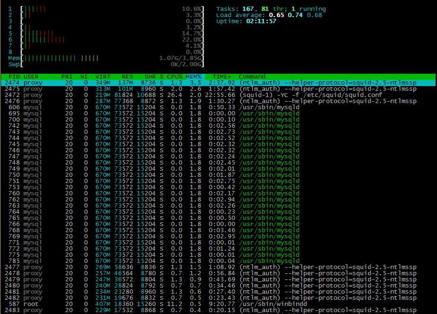Select mysqld thread with PID 745
The height and width of the screenshot is (314, 437).
(x=218, y=144)
